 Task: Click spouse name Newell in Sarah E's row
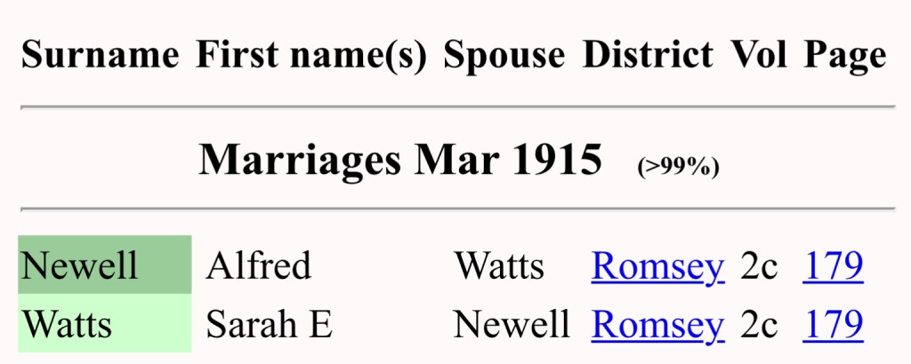[512, 324]
